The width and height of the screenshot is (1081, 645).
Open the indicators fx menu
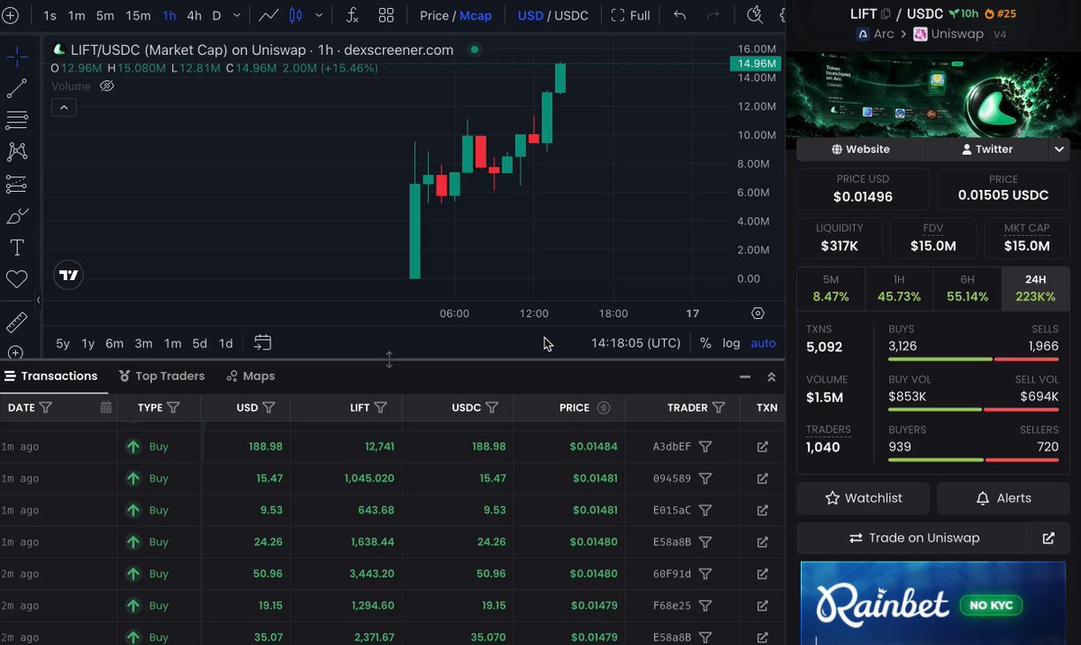click(352, 15)
